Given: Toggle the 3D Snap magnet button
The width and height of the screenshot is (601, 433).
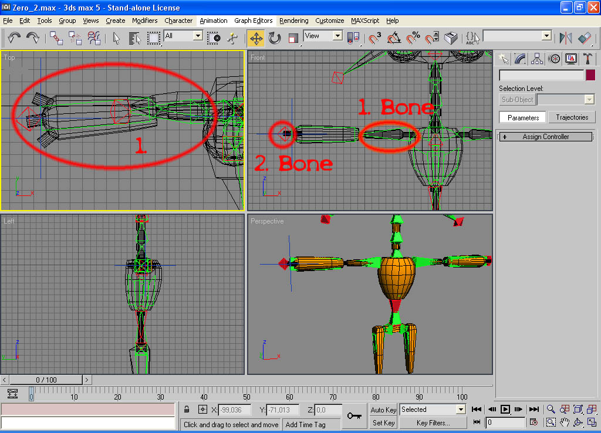Looking at the screenshot, I should (374, 38).
